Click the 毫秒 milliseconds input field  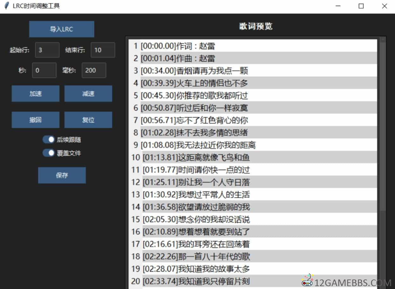(x=94, y=70)
